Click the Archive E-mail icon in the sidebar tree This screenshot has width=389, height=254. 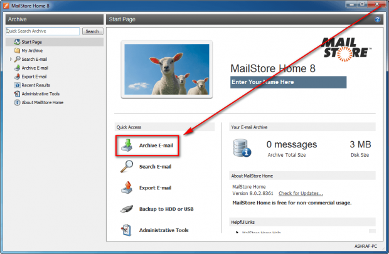tap(17, 68)
